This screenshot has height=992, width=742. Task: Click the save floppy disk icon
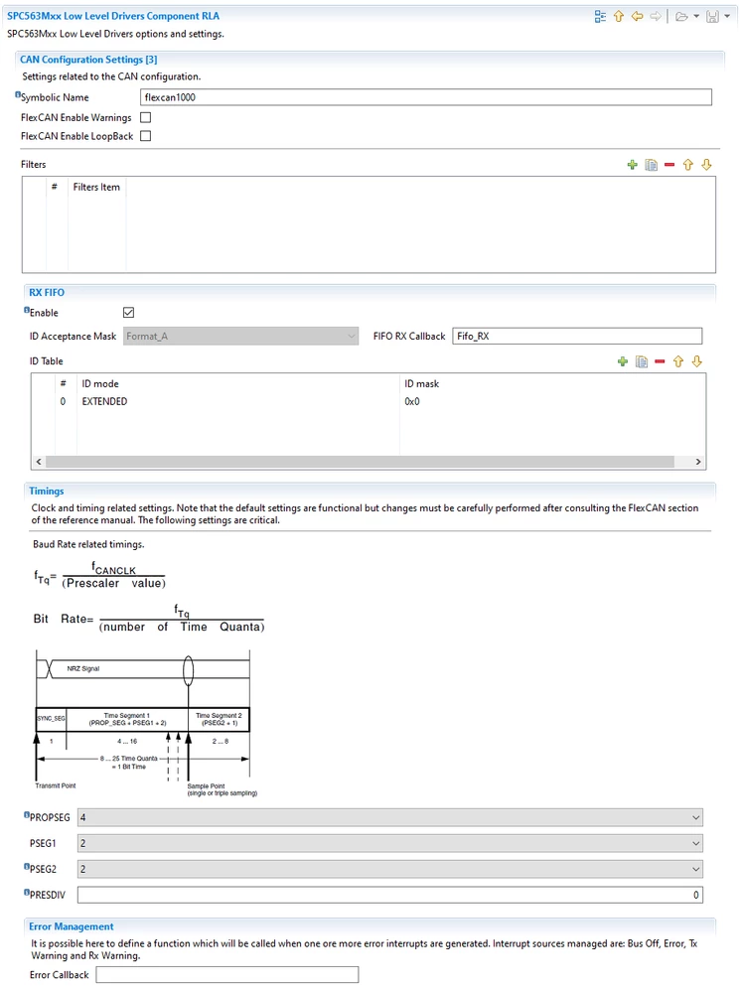(712, 17)
